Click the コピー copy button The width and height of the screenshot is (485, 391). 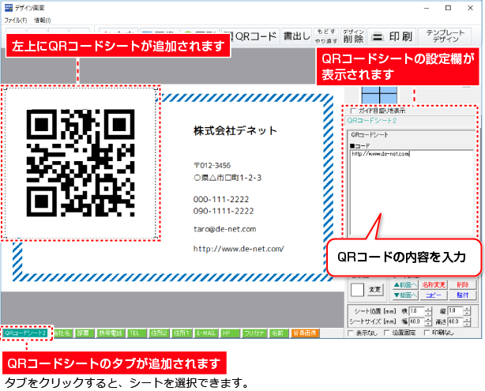434,295
